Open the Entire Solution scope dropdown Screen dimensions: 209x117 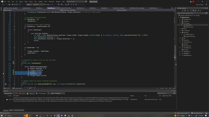coord(11,93)
